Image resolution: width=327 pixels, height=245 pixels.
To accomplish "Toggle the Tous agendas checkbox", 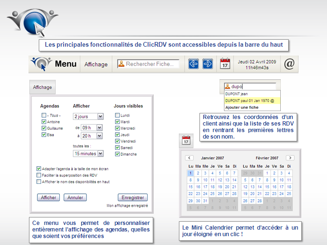I will pos(44,115).
